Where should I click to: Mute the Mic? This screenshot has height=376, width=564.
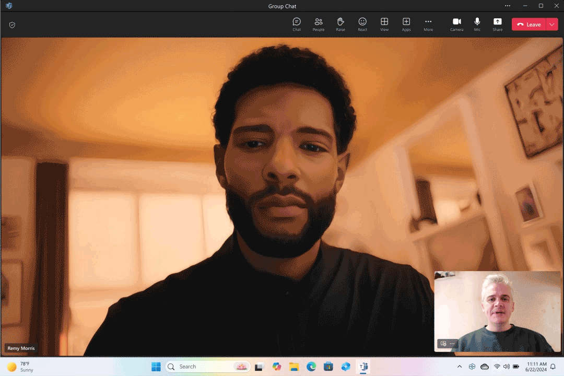pos(477,24)
